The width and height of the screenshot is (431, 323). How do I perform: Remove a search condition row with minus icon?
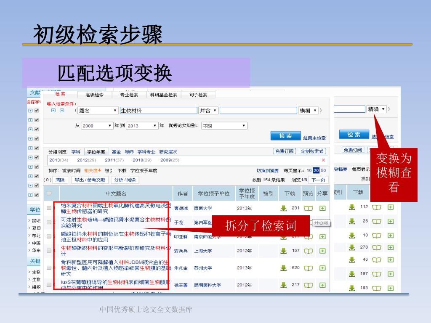pos(62,111)
